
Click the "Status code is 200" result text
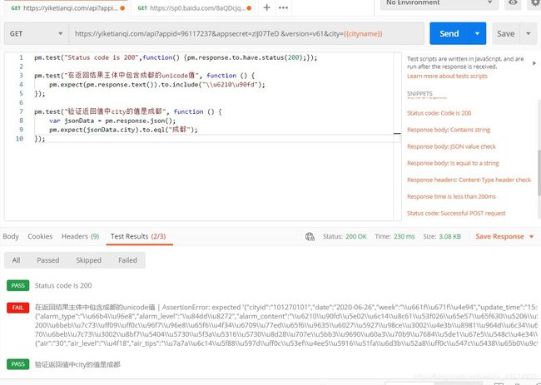(x=63, y=285)
